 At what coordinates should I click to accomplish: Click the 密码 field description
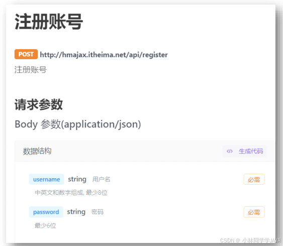point(98,212)
